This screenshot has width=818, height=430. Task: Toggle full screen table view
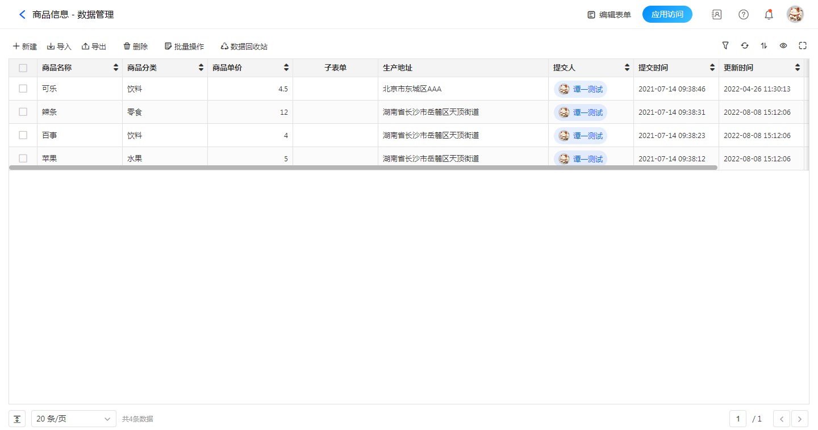click(803, 45)
